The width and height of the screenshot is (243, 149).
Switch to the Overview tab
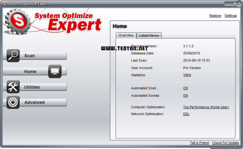[126, 35]
